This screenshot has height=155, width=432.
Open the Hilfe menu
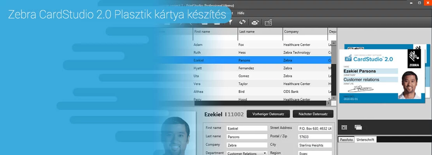[241, 13]
